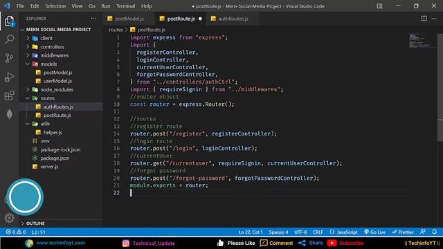Open the Search view in the activity bar

tap(9, 39)
